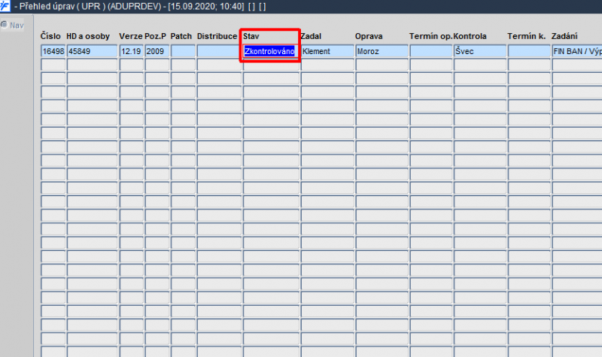Click the Oprava cell Moroz

click(x=382, y=51)
